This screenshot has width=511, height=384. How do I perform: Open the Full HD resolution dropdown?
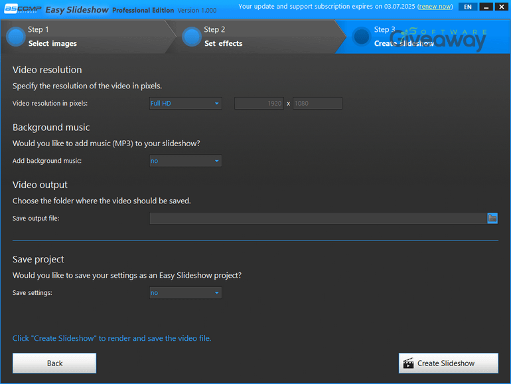[x=185, y=104]
